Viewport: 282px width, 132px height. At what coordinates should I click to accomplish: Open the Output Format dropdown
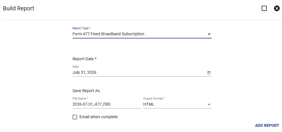[x=178, y=104]
